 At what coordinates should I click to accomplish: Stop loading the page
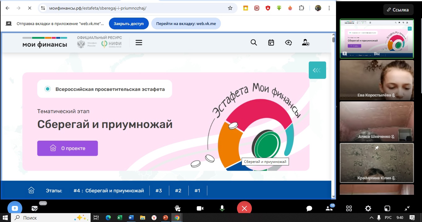(x=30, y=8)
